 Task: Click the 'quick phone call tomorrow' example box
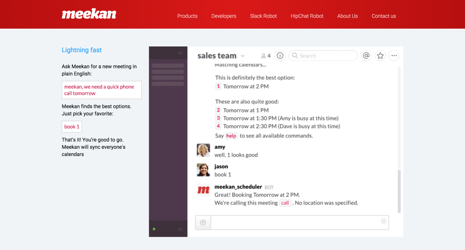[102, 90]
